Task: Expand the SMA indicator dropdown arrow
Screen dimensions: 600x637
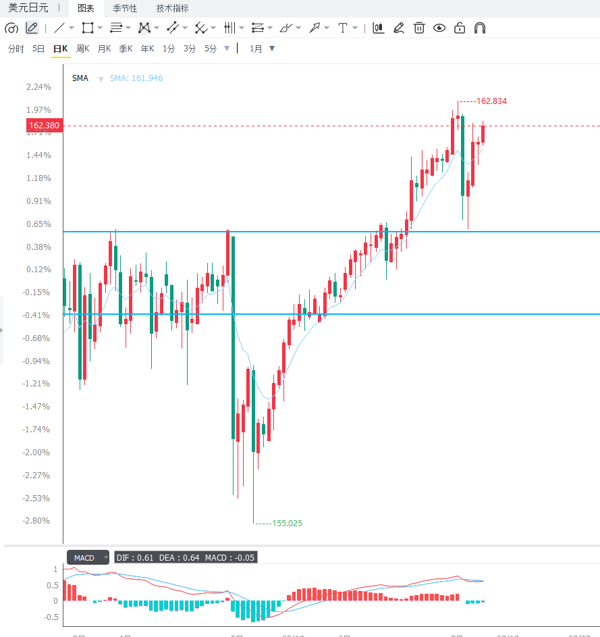Action: [x=101, y=79]
